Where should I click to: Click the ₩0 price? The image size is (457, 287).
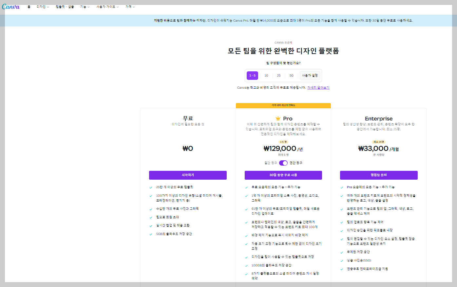[188, 149]
